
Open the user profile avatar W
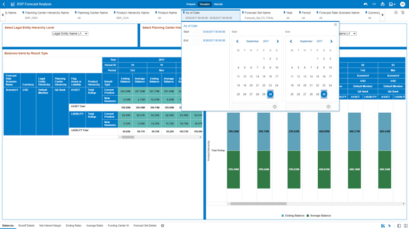[403, 4]
